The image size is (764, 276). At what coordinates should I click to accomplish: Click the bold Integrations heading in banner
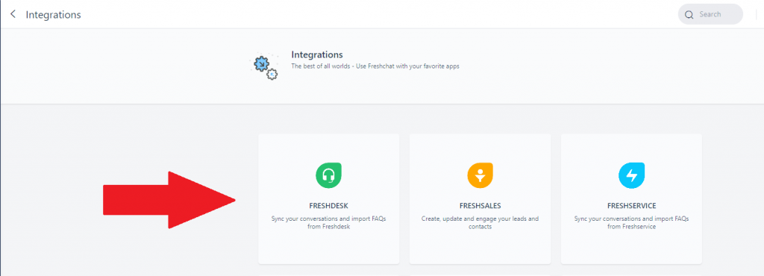[x=317, y=54]
